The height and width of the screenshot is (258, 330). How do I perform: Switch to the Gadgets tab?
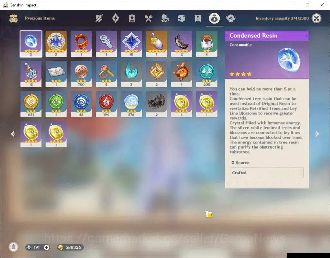point(181,18)
